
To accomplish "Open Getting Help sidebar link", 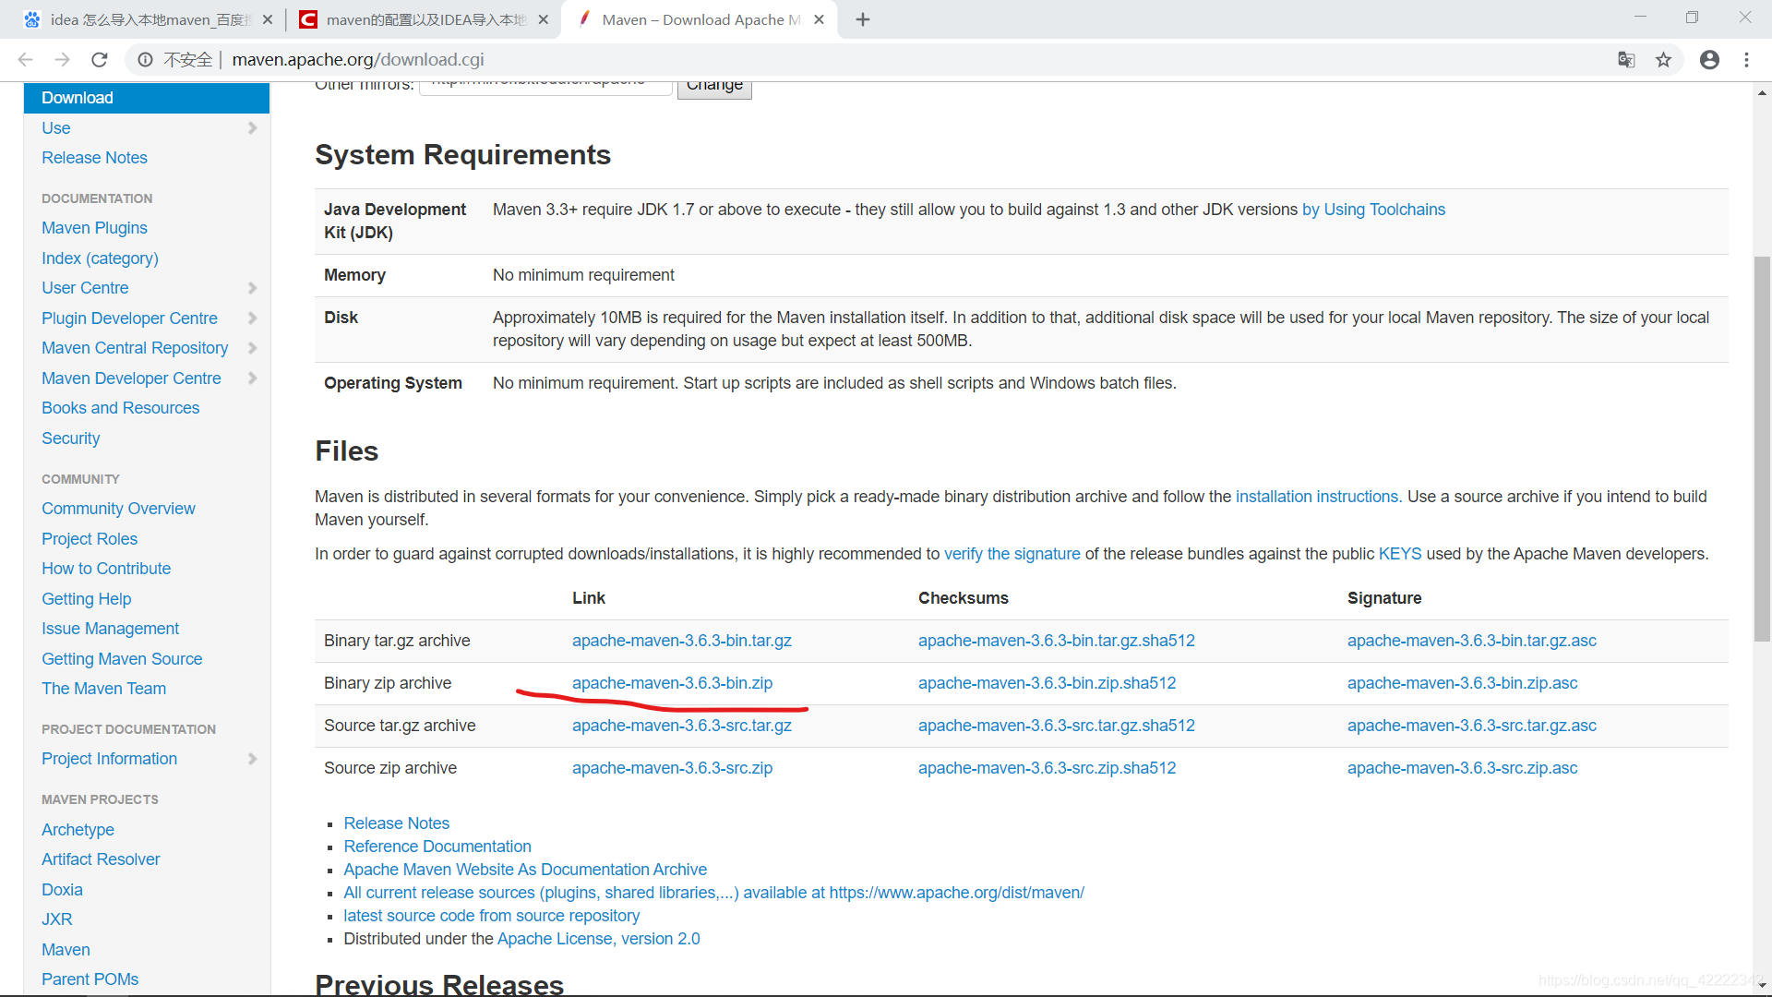I will [x=87, y=599].
